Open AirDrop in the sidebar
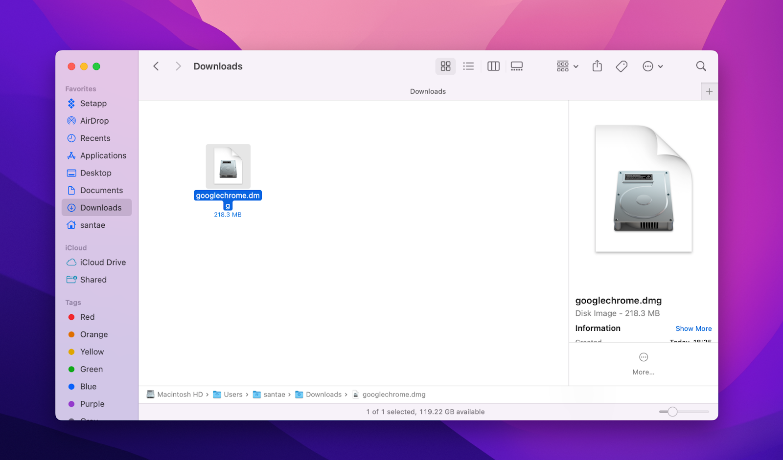The width and height of the screenshot is (783, 460). coord(97,121)
